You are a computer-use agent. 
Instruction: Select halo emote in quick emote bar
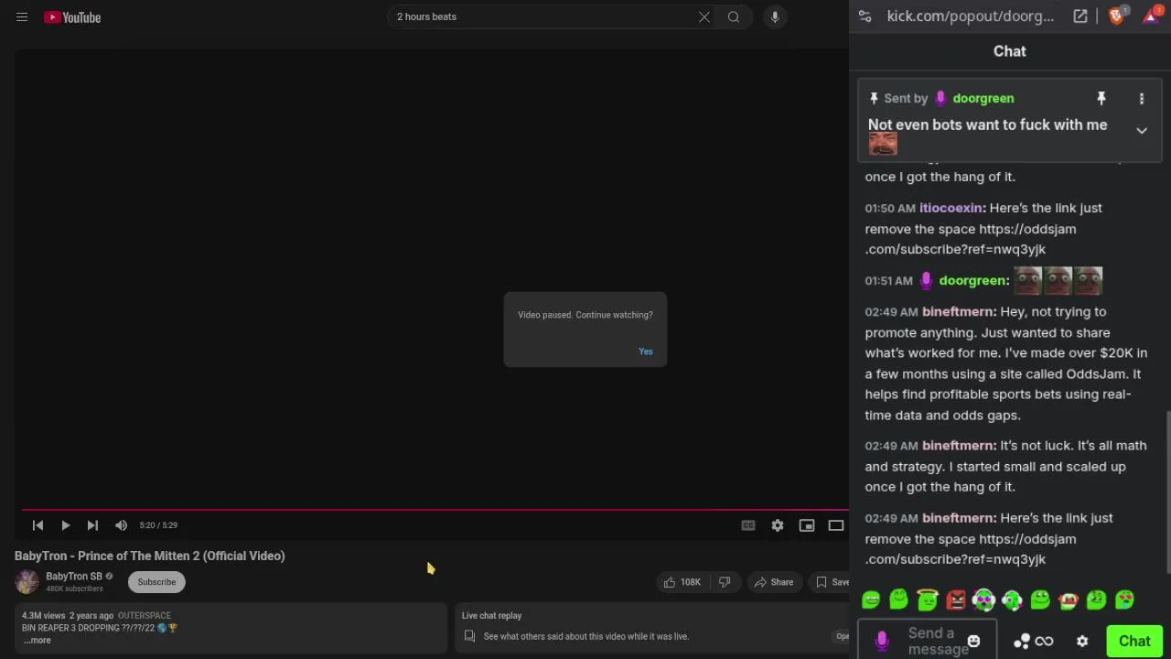point(928,600)
